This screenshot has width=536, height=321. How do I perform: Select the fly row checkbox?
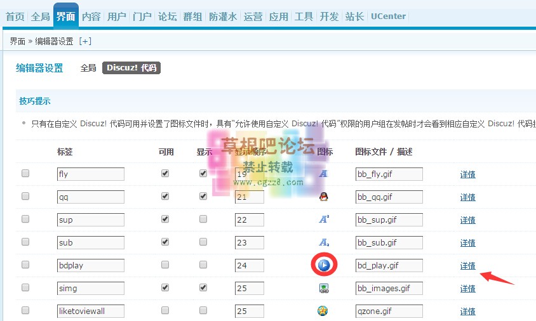tap(25, 173)
